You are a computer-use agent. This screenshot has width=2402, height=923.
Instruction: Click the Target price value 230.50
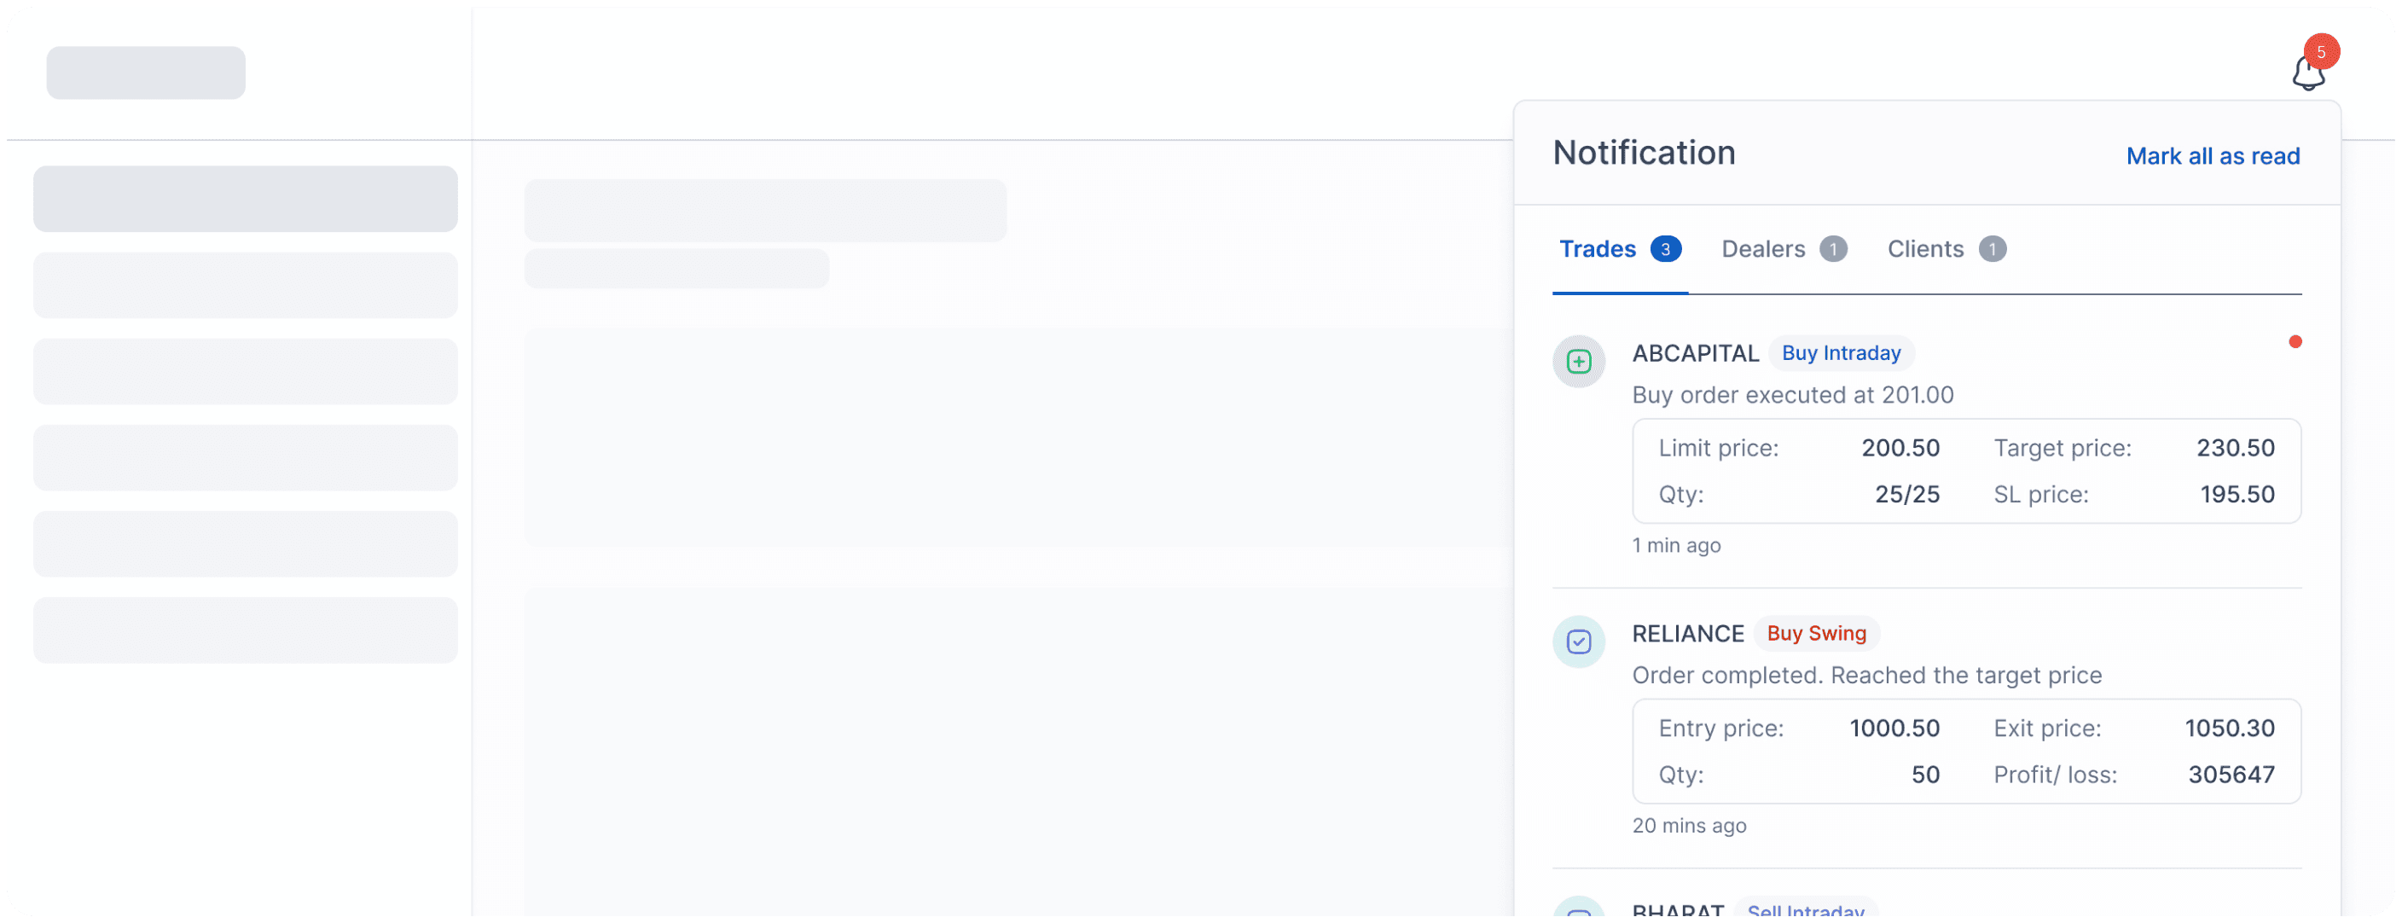(x=2234, y=448)
